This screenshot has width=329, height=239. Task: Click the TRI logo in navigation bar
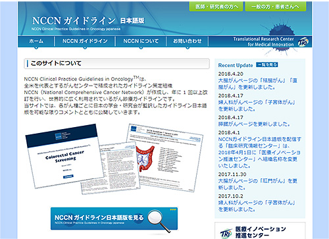[303, 41]
